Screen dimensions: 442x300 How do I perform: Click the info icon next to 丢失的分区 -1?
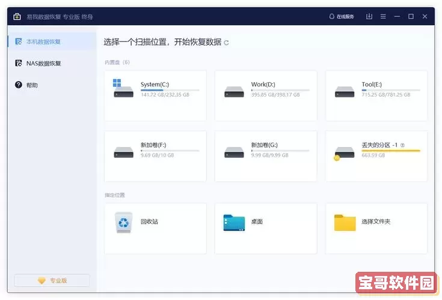coord(402,145)
